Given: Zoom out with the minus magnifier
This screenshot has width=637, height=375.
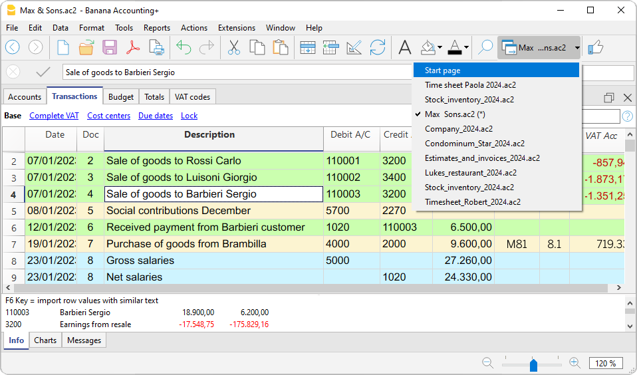Looking at the screenshot, I should pyautogui.click(x=487, y=363).
